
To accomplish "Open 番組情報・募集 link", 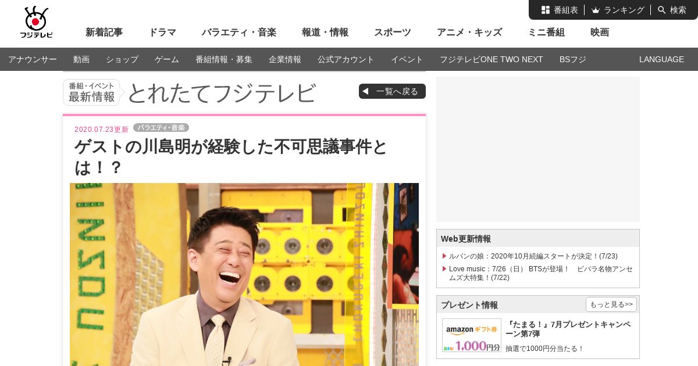I will tap(224, 59).
